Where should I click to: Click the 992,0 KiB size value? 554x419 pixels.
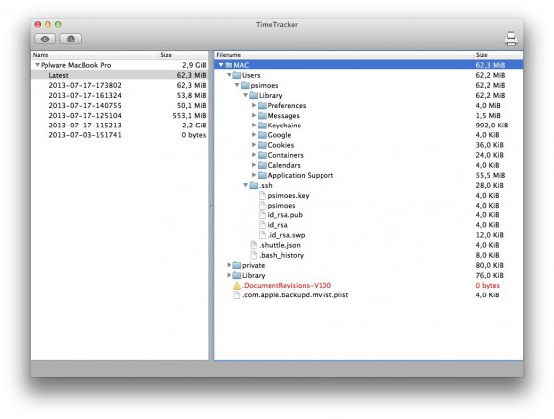pos(492,125)
